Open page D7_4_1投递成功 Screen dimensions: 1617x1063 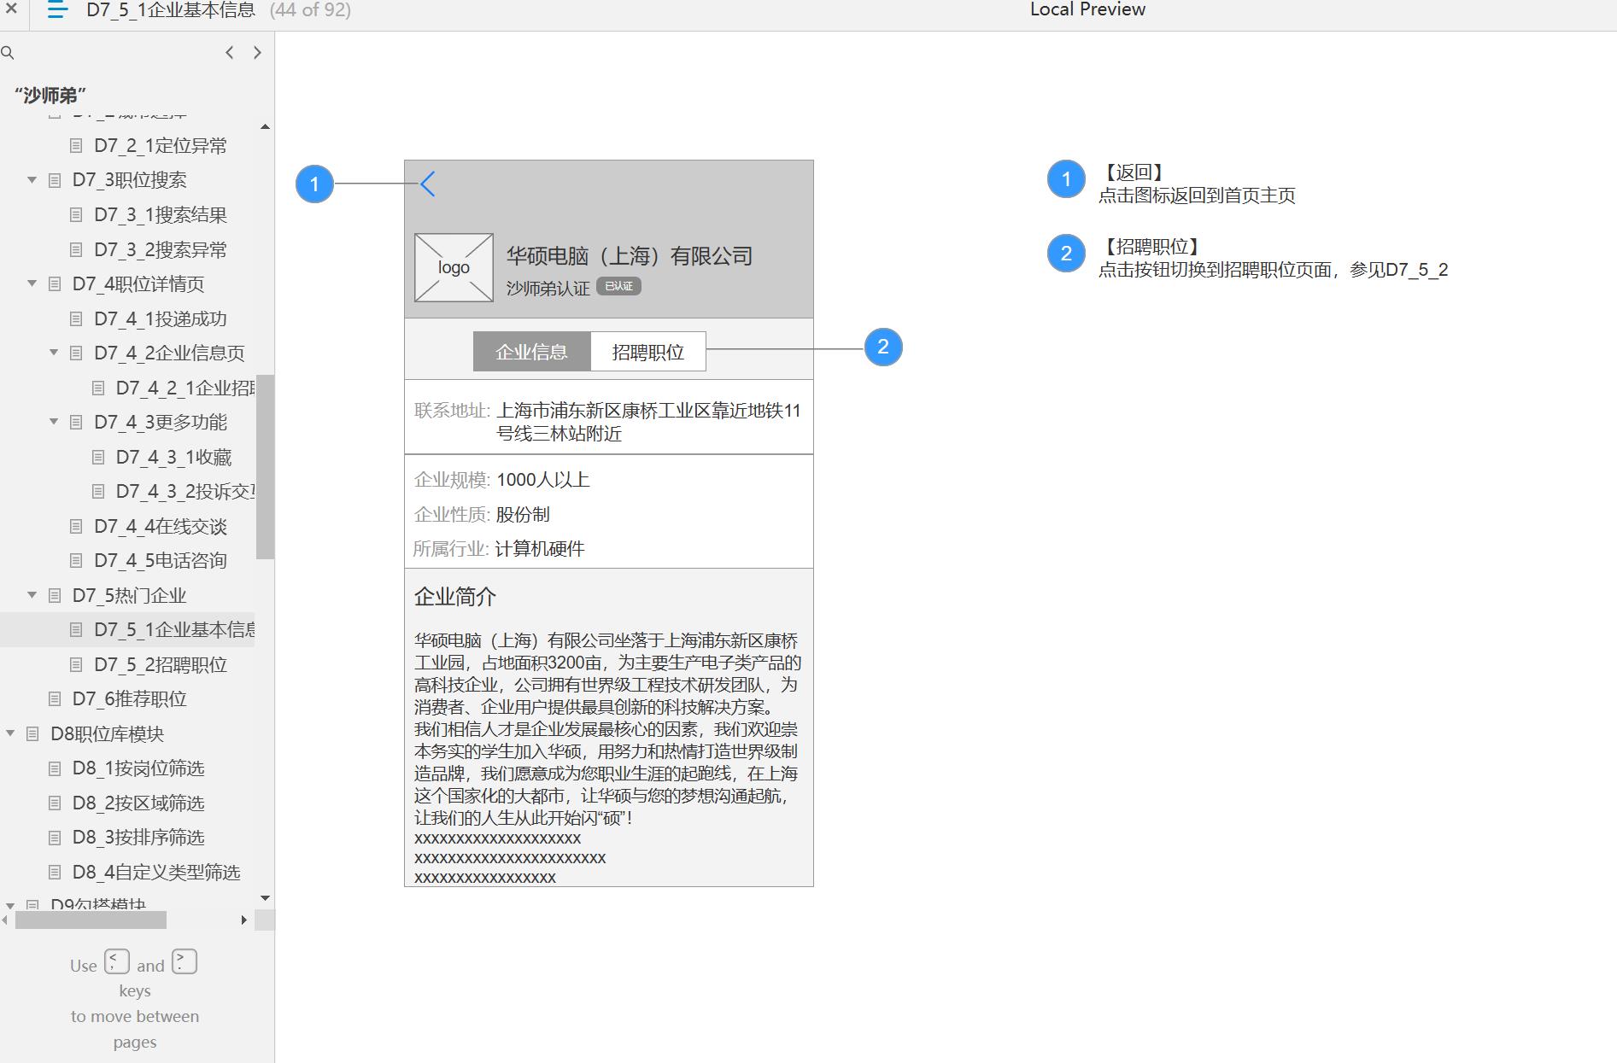161,318
